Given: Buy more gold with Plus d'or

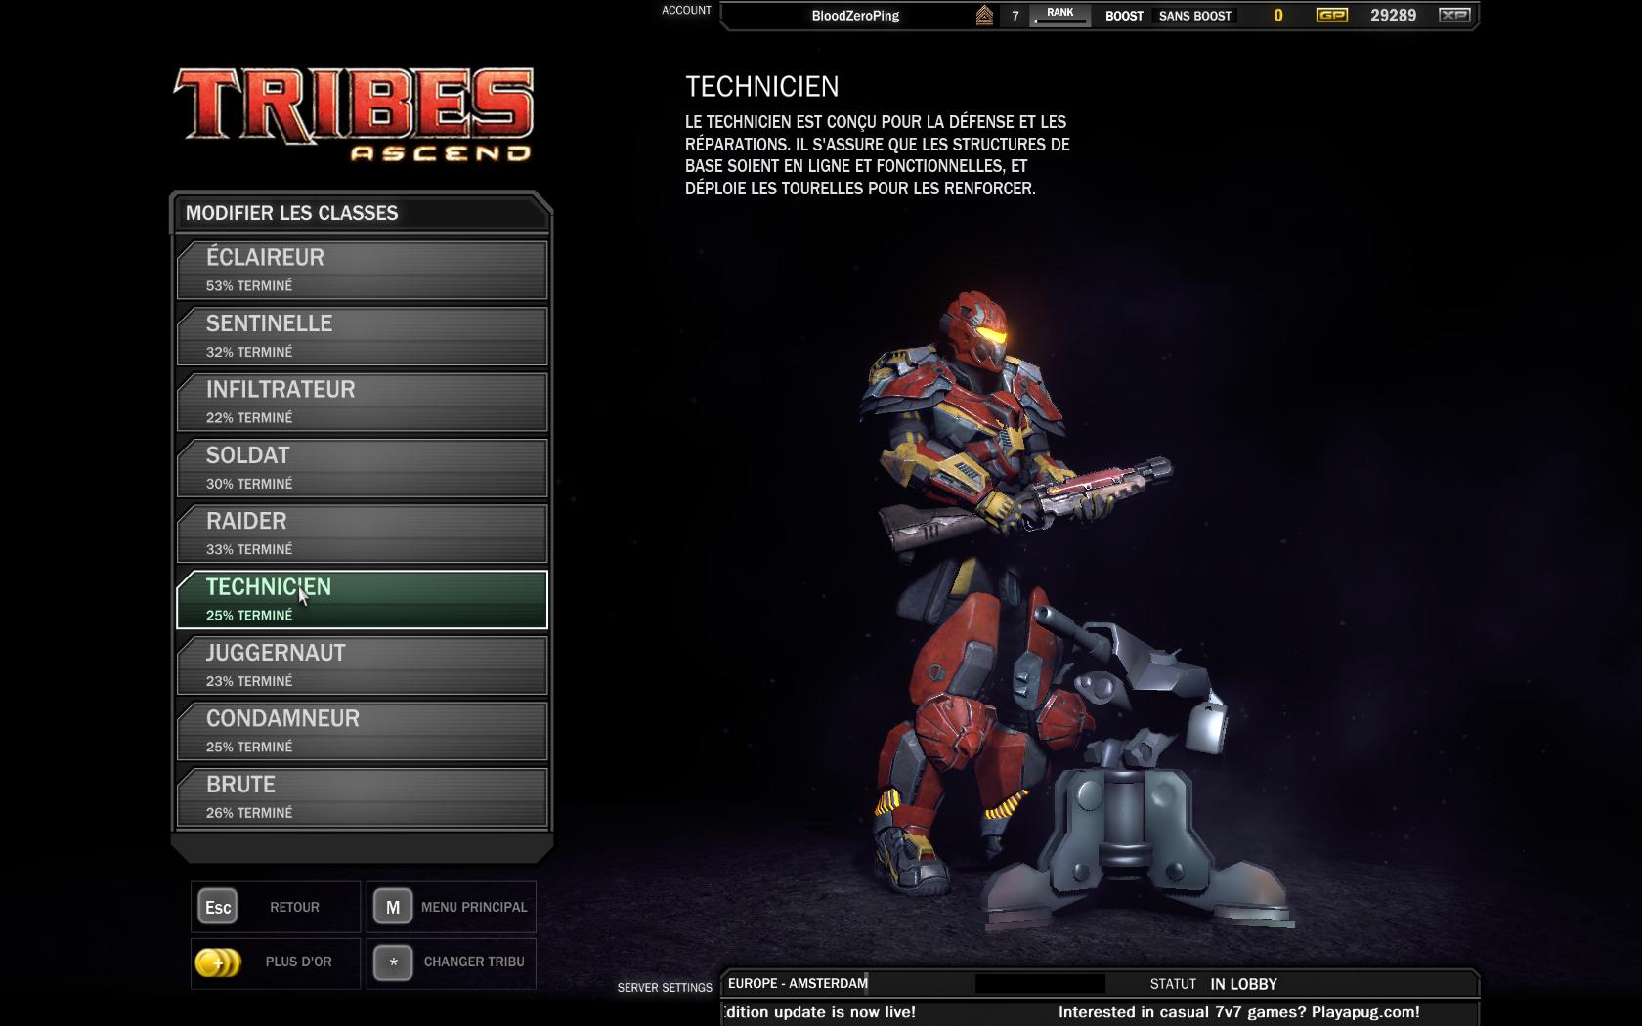Looking at the screenshot, I should (298, 962).
